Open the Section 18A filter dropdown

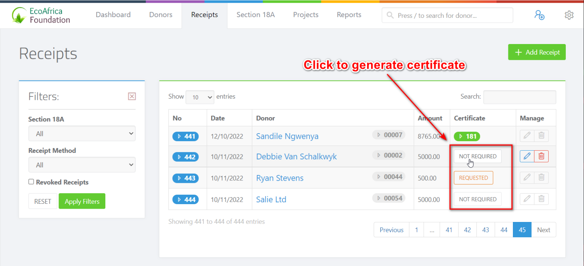[x=82, y=133]
